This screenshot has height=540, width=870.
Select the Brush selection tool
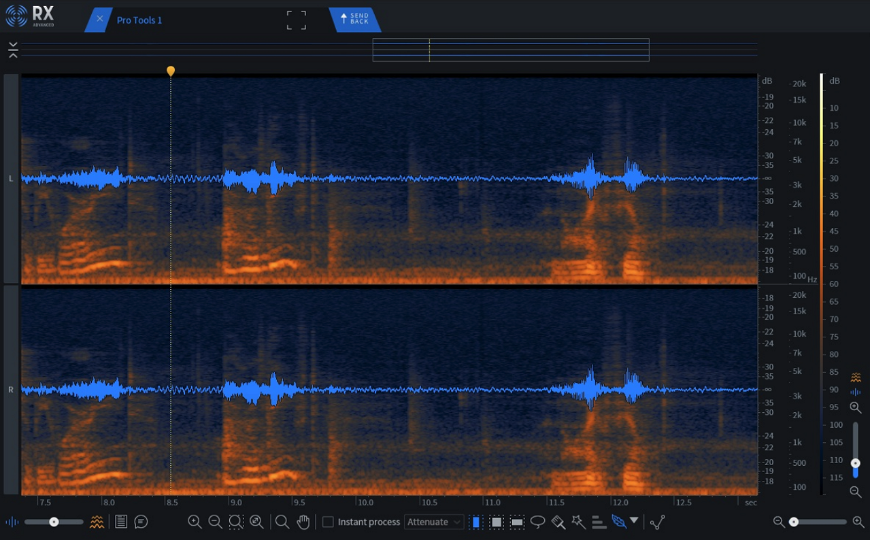(559, 522)
